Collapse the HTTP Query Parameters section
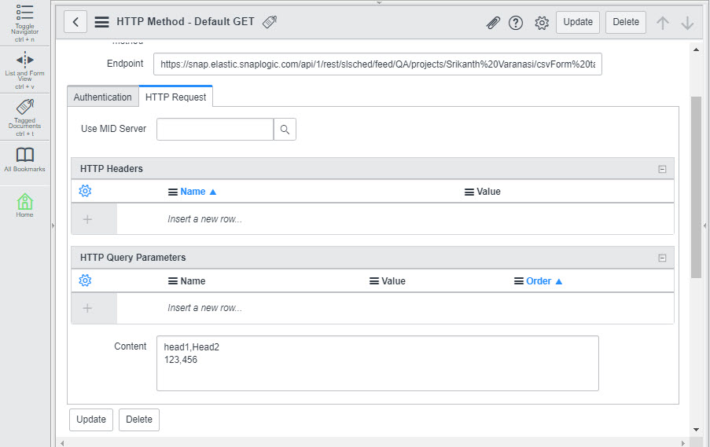This screenshot has width=710, height=447. (x=662, y=258)
